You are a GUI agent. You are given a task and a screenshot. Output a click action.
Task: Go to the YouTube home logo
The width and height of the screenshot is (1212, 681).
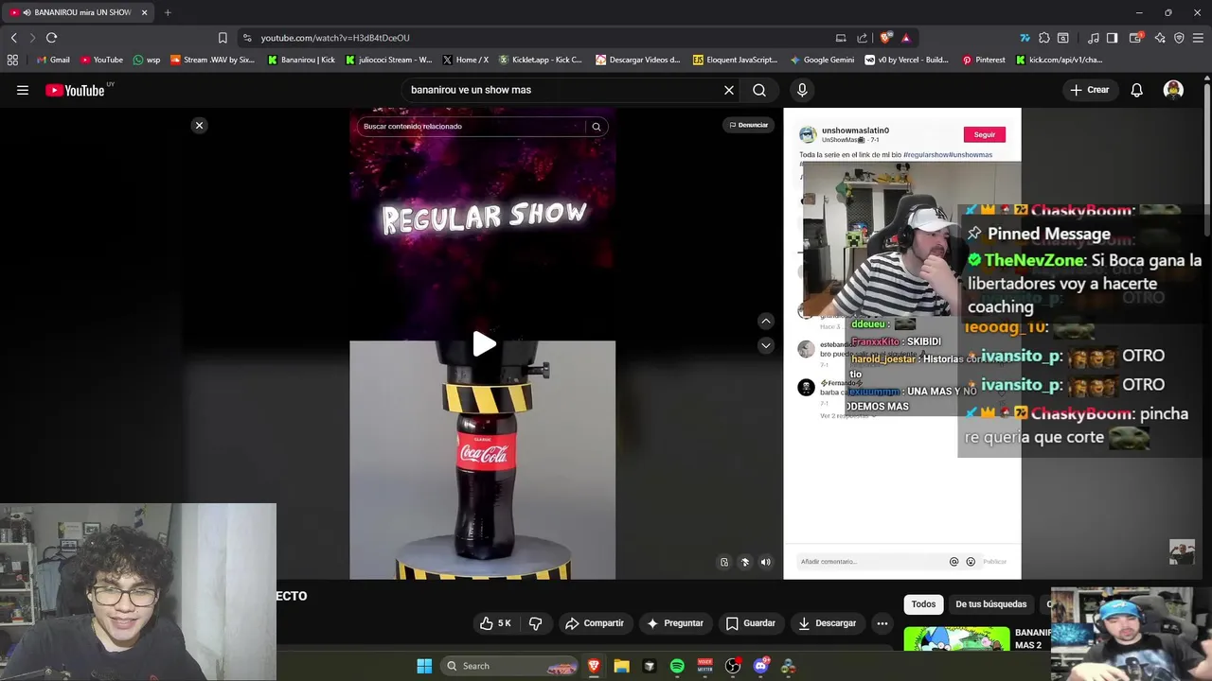pyautogui.click(x=75, y=90)
